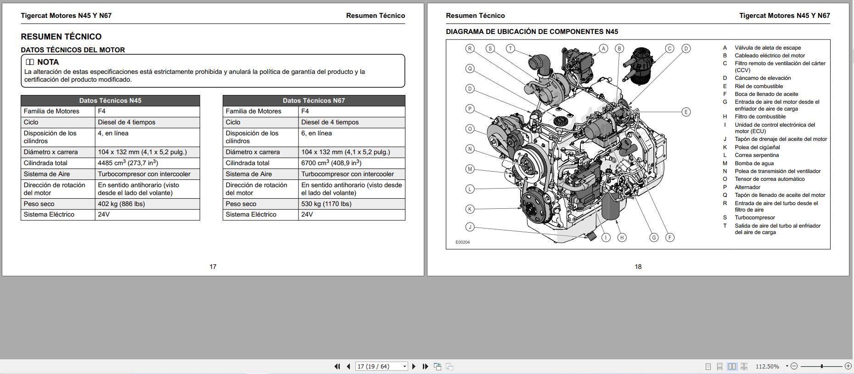Screen dimensions: 854x374
Task: Go to the first page
Action: [x=337, y=366]
